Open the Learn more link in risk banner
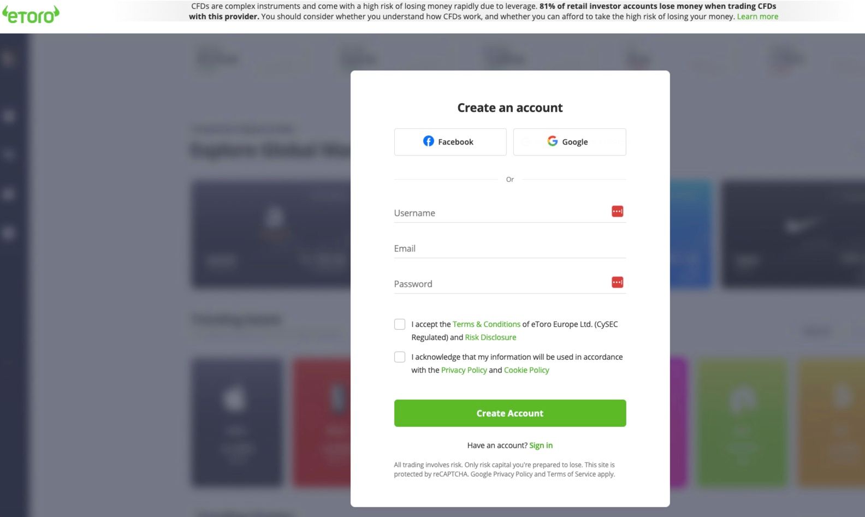Viewport: 865px width, 517px height. tap(757, 16)
